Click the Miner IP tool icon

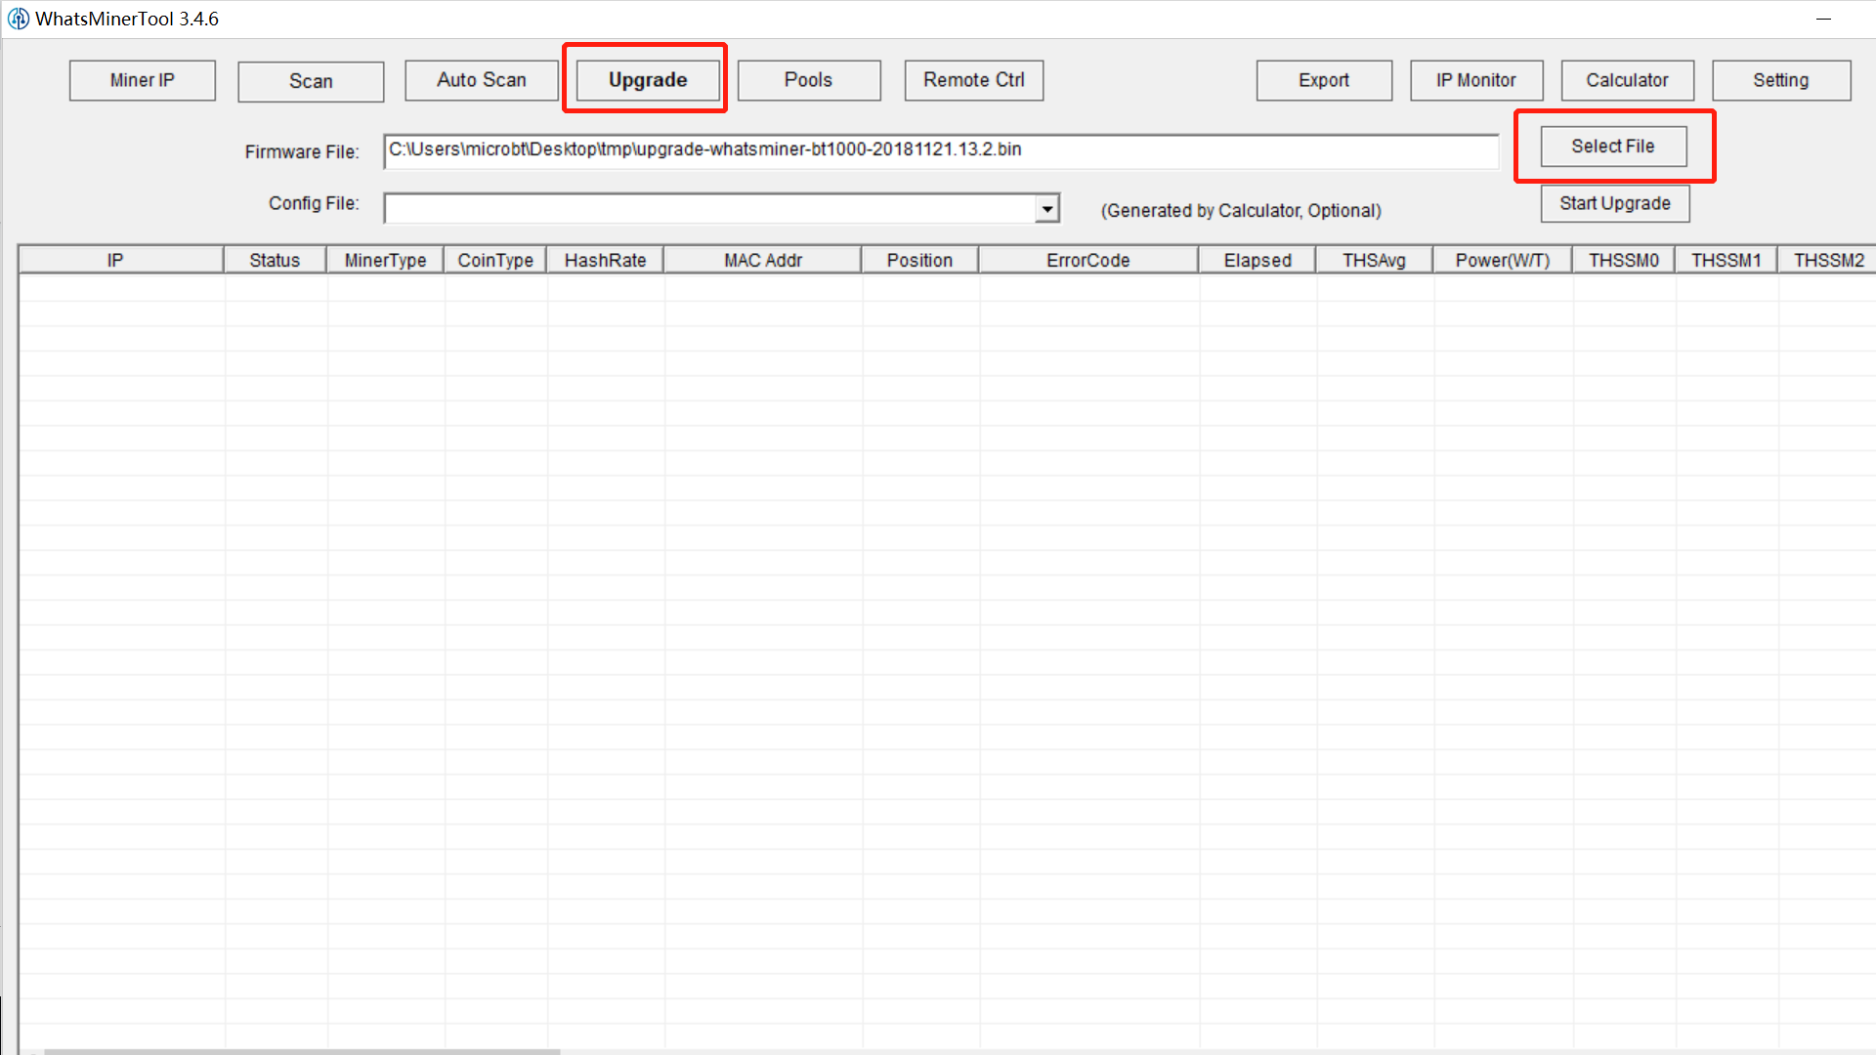(x=143, y=80)
